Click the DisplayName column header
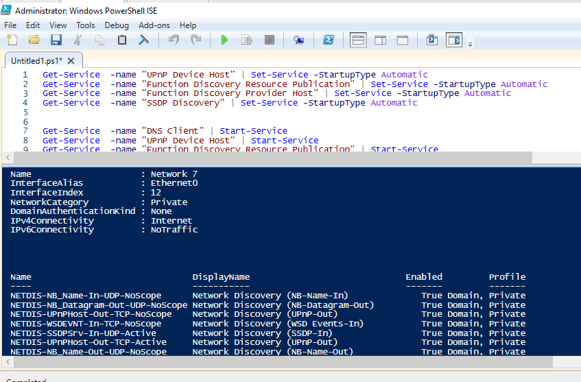Viewport: 581px width, 382px height. click(221, 277)
